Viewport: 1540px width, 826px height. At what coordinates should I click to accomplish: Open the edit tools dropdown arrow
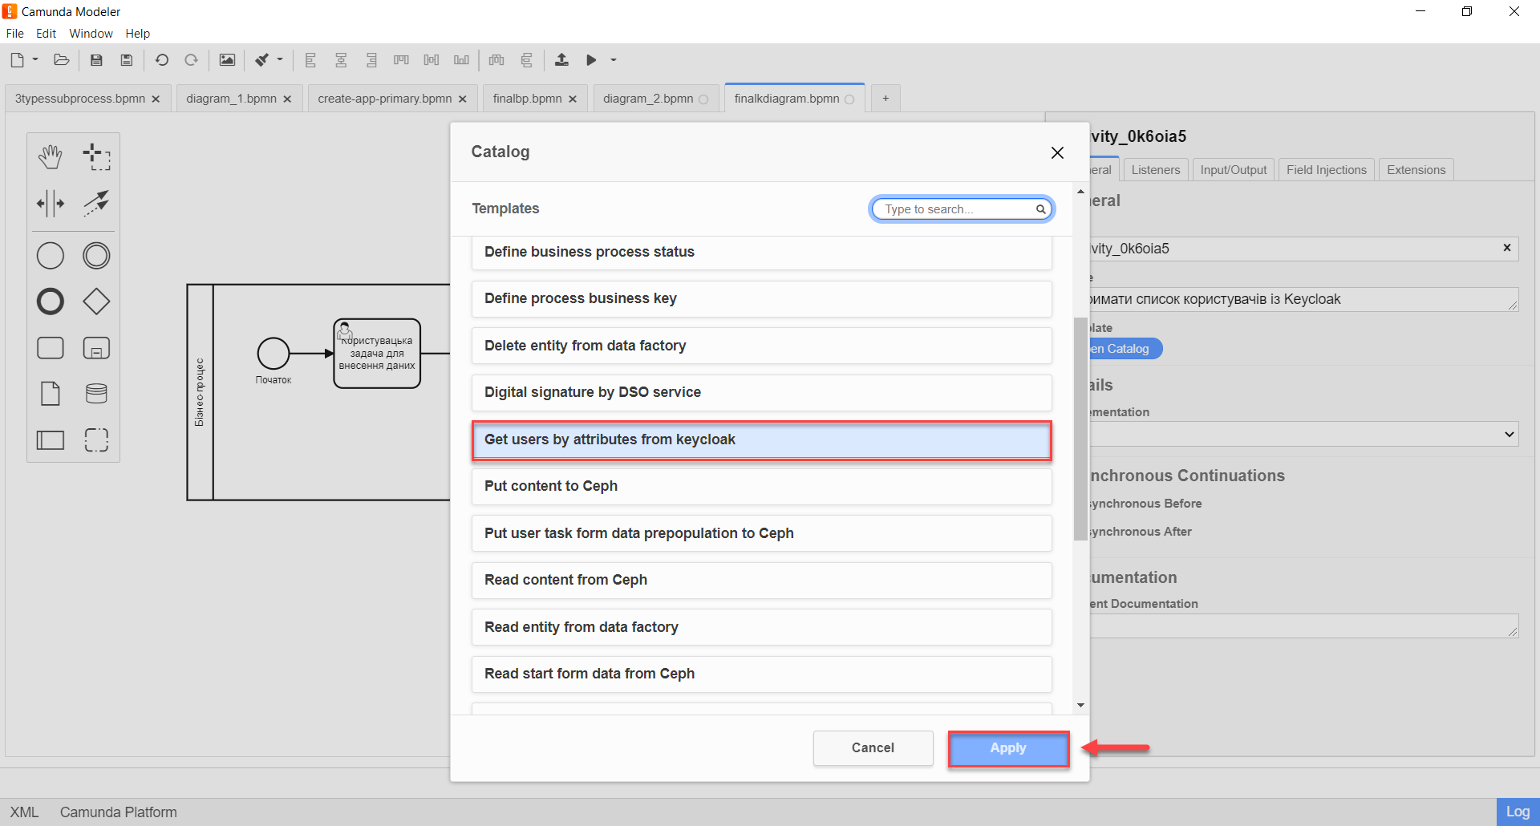280,59
